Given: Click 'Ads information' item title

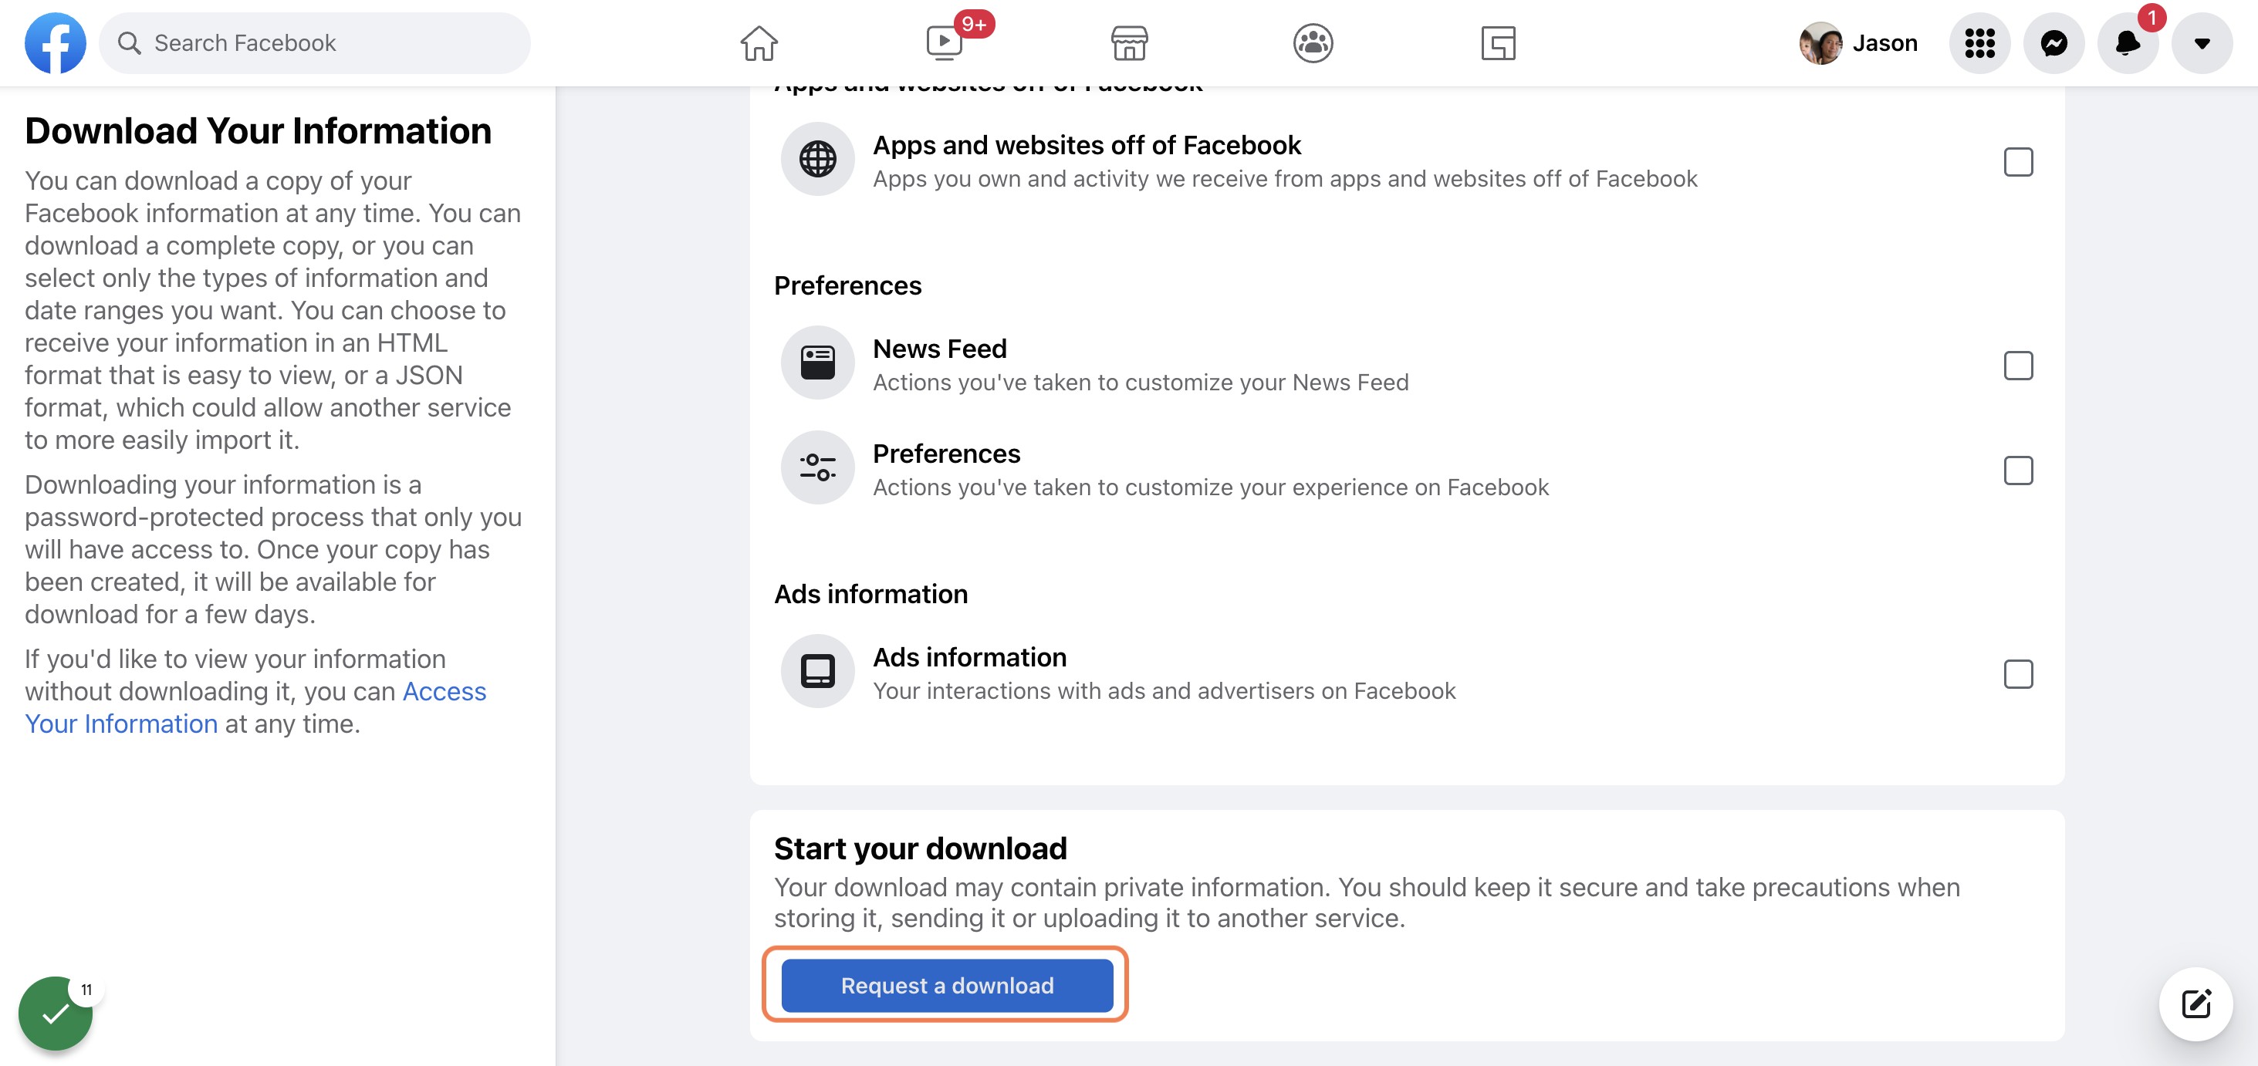Looking at the screenshot, I should (969, 657).
